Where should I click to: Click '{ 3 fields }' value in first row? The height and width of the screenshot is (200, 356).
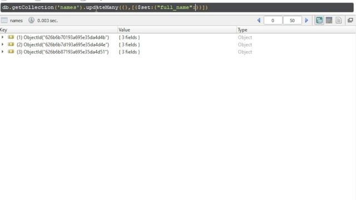coord(129,37)
